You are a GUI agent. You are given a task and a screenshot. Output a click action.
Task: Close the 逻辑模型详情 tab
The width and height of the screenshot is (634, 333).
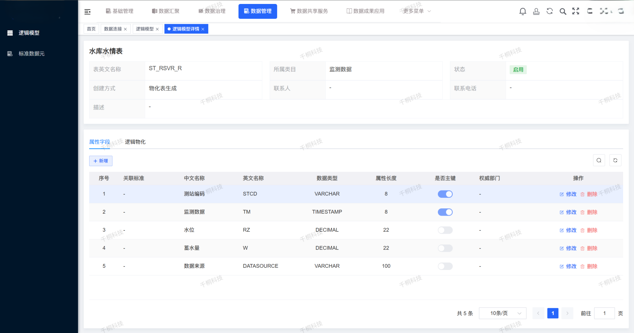click(x=203, y=29)
